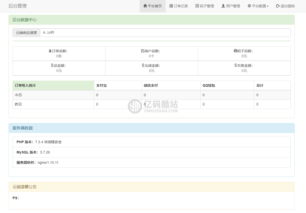Click the logout icon beside 退出登陆
306x213 pixels.
pos(278,6)
